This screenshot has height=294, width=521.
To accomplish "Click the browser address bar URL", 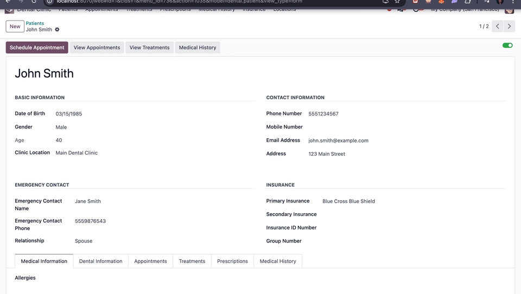I will pyautogui.click(x=180, y=2).
